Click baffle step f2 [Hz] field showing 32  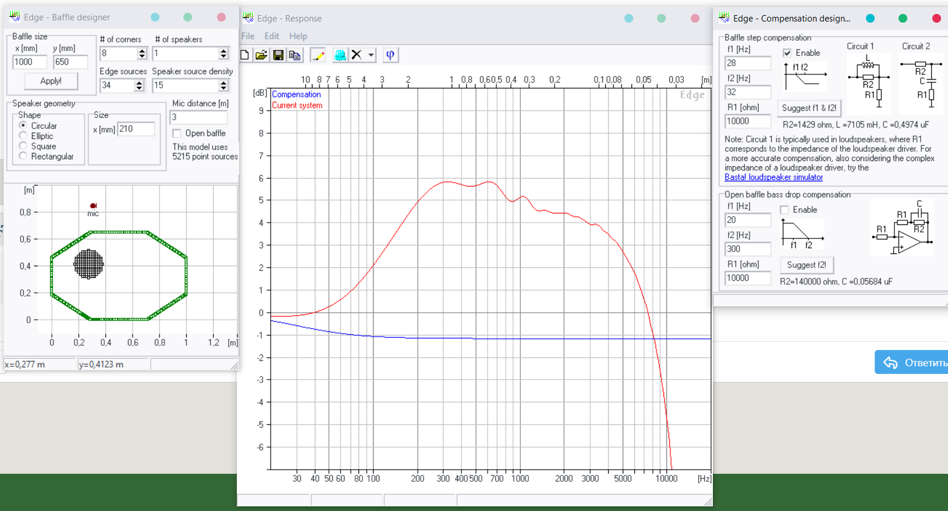click(748, 92)
